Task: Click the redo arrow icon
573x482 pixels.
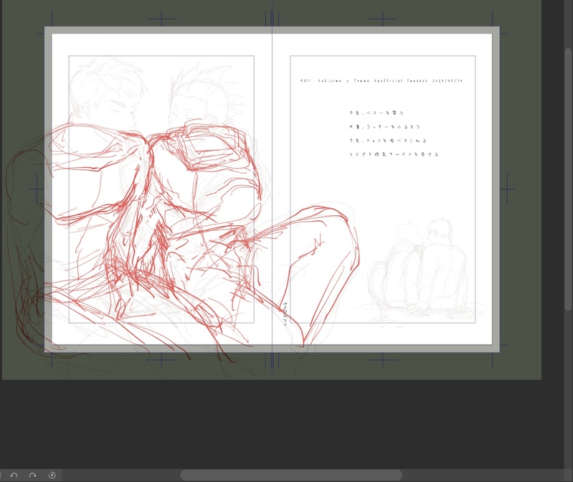Action: tap(32, 475)
